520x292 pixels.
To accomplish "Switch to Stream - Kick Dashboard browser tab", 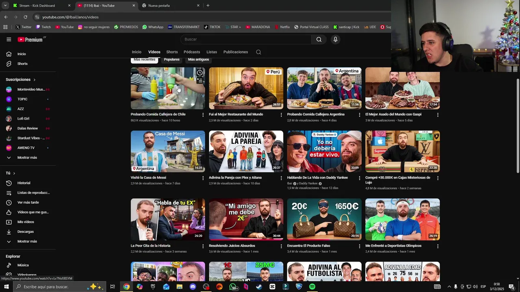I will pos(41,6).
